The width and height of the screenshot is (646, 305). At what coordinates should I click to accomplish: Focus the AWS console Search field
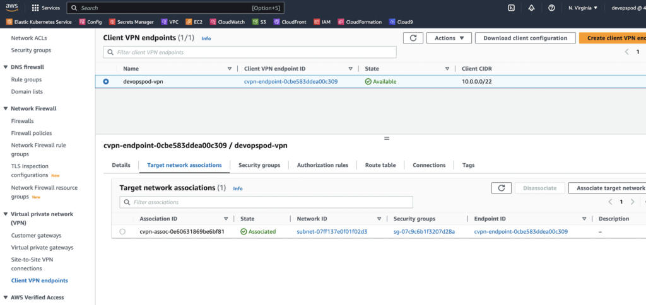click(175, 8)
